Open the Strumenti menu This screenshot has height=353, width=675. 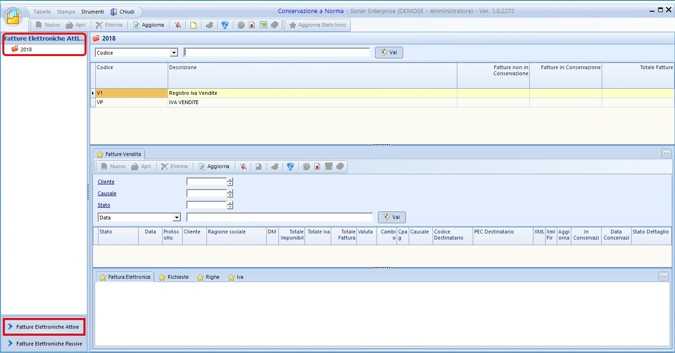(x=92, y=12)
